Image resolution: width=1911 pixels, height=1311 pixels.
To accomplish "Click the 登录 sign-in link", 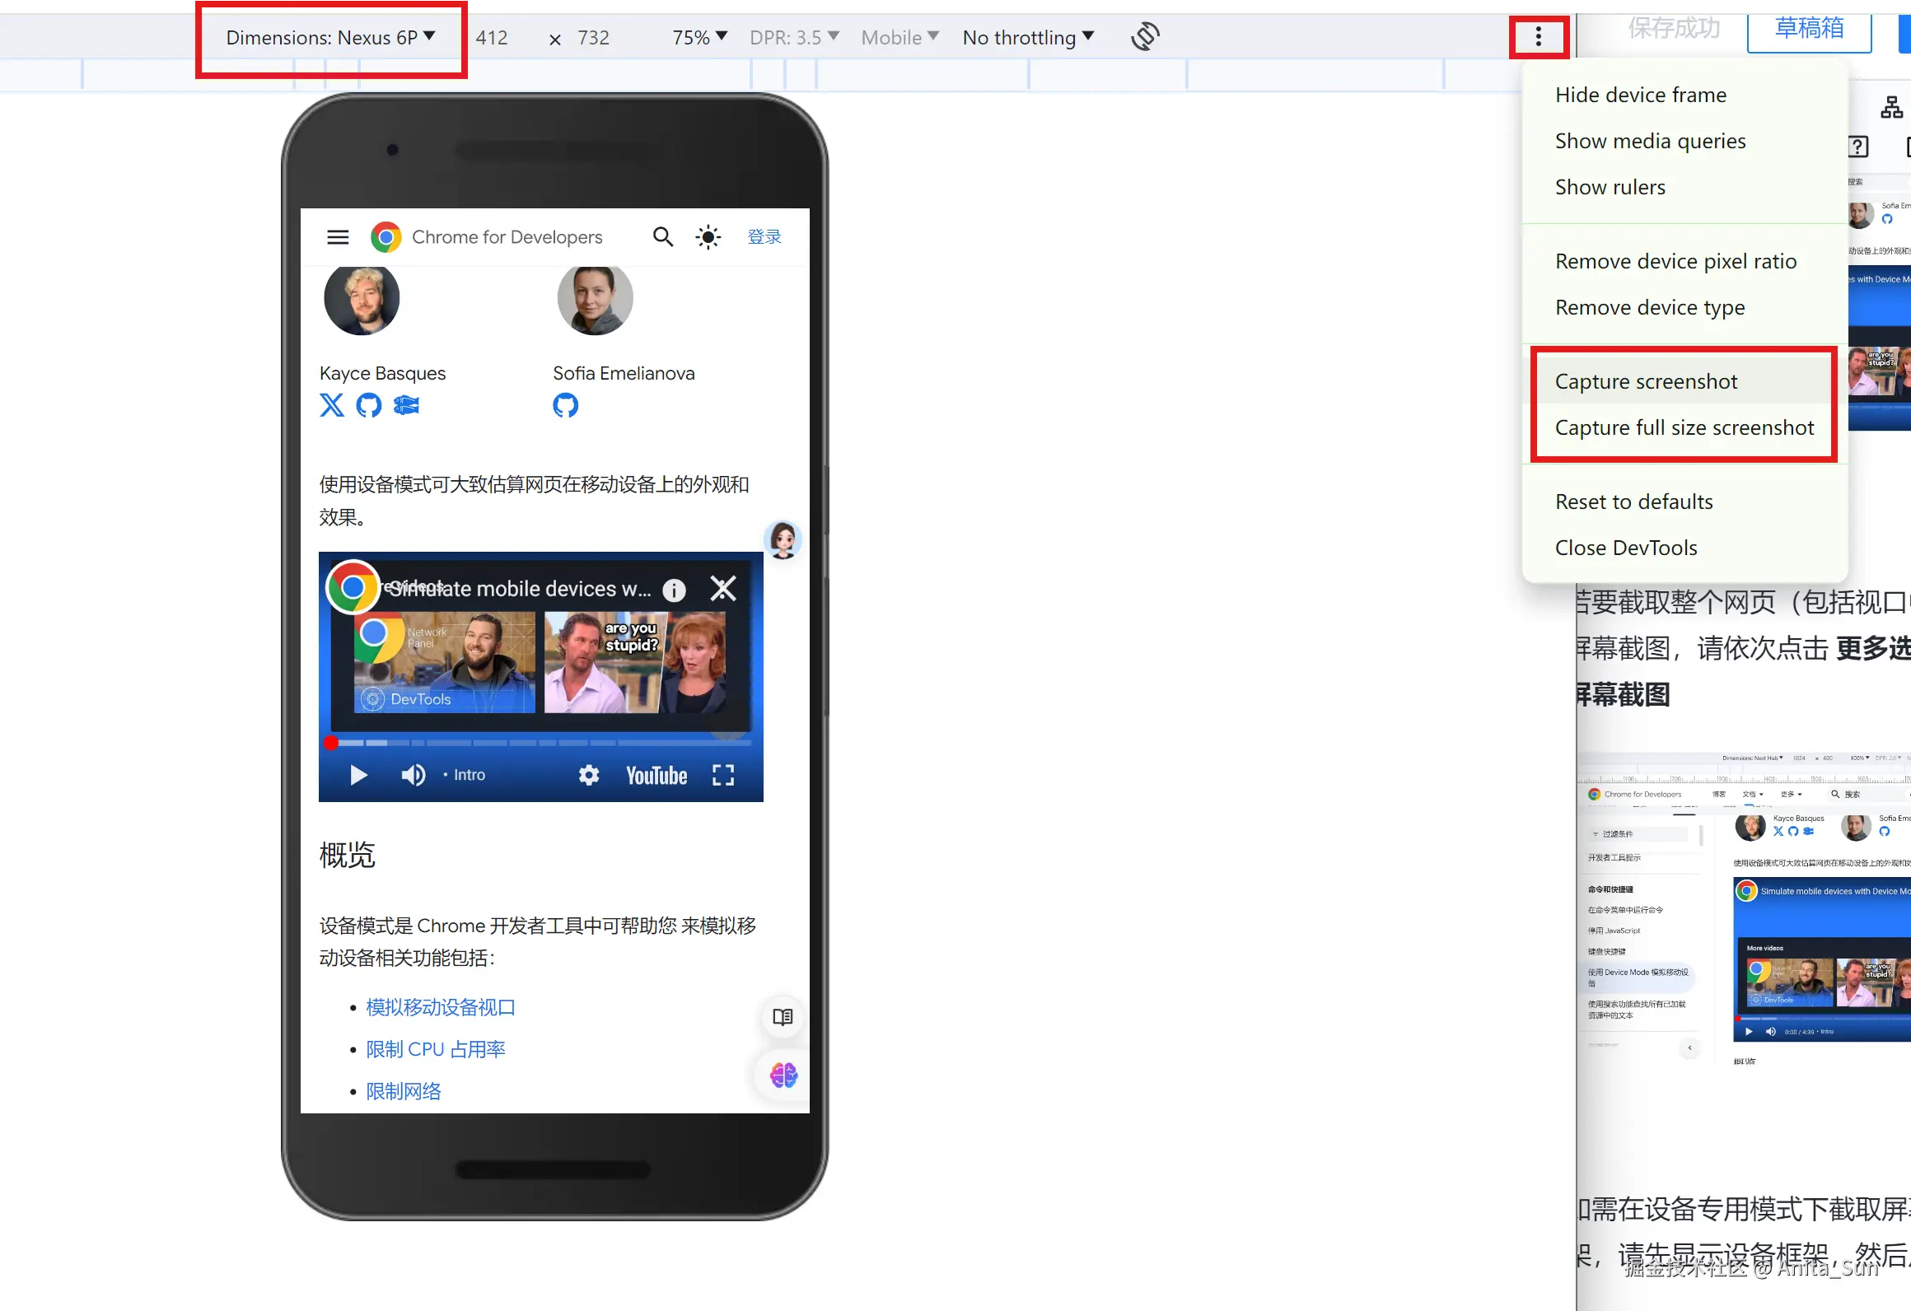I will [x=764, y=237].
